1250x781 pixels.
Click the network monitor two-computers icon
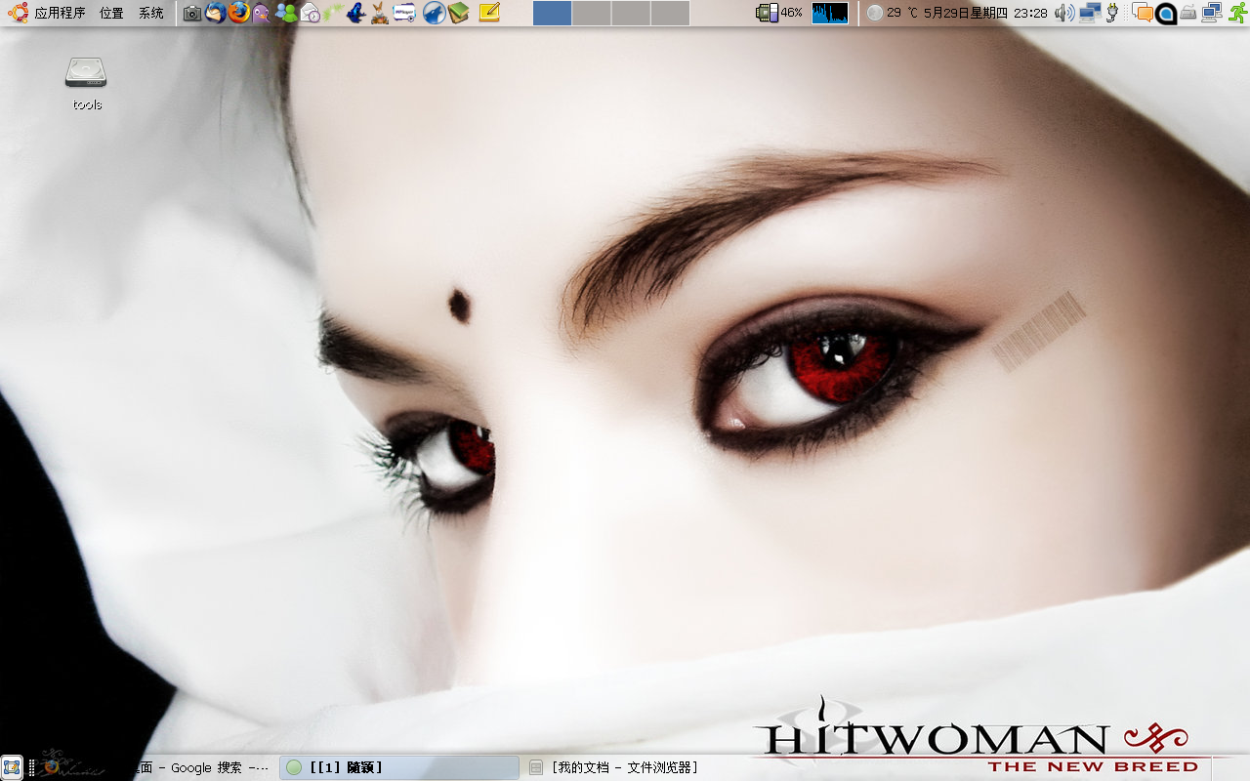pyautogui.click(x=1089, y=13)
